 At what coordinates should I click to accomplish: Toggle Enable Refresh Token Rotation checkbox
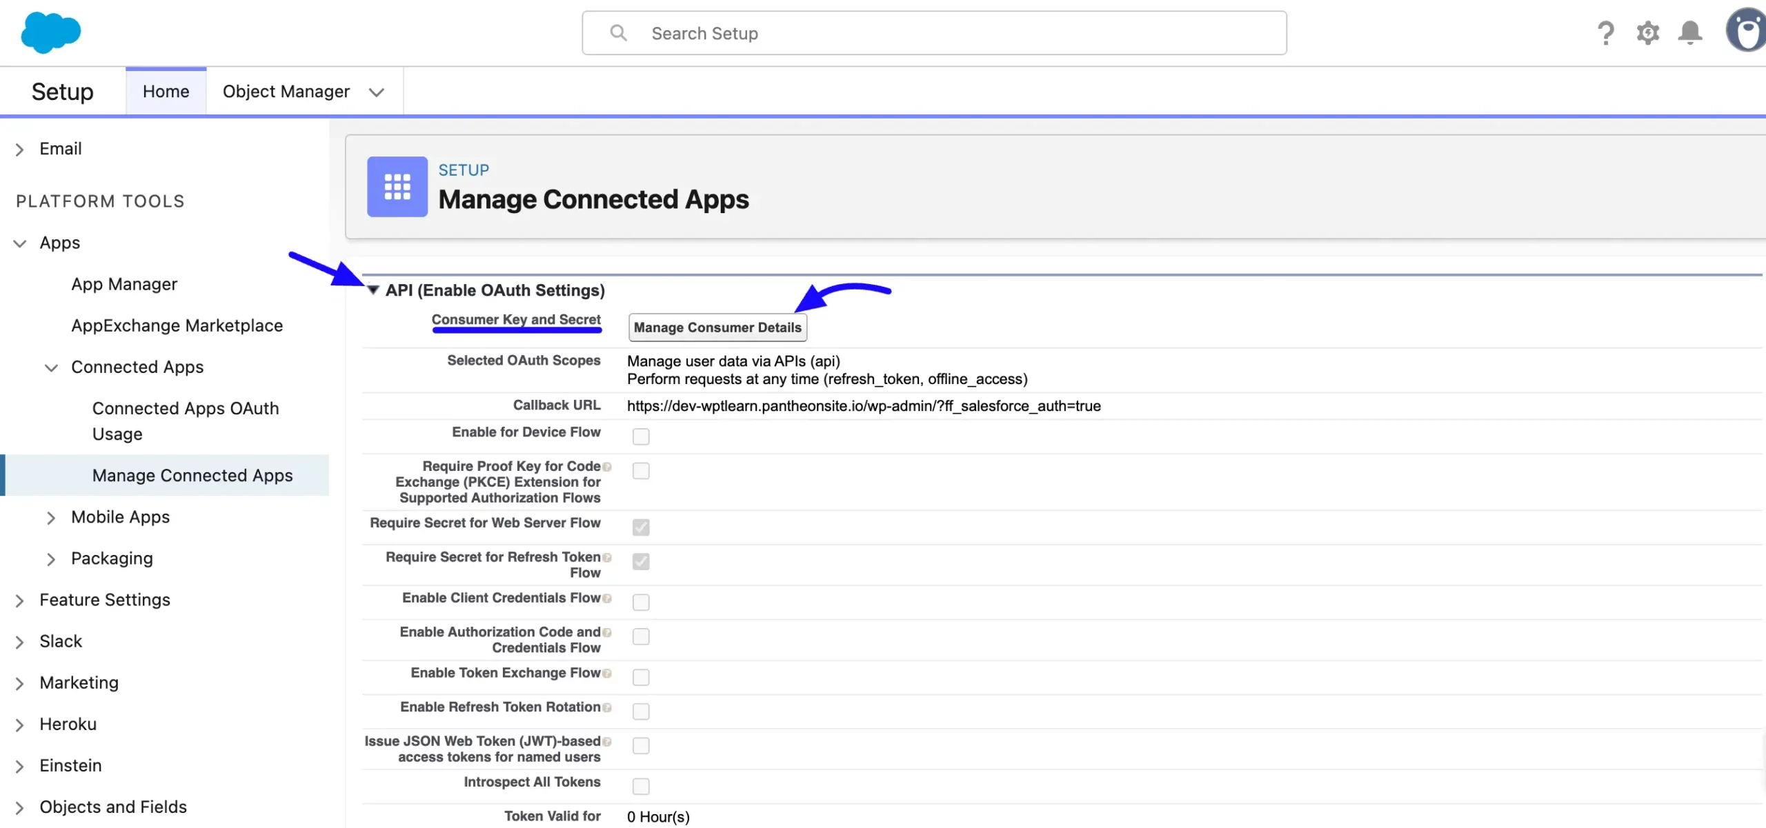[641, 711]
